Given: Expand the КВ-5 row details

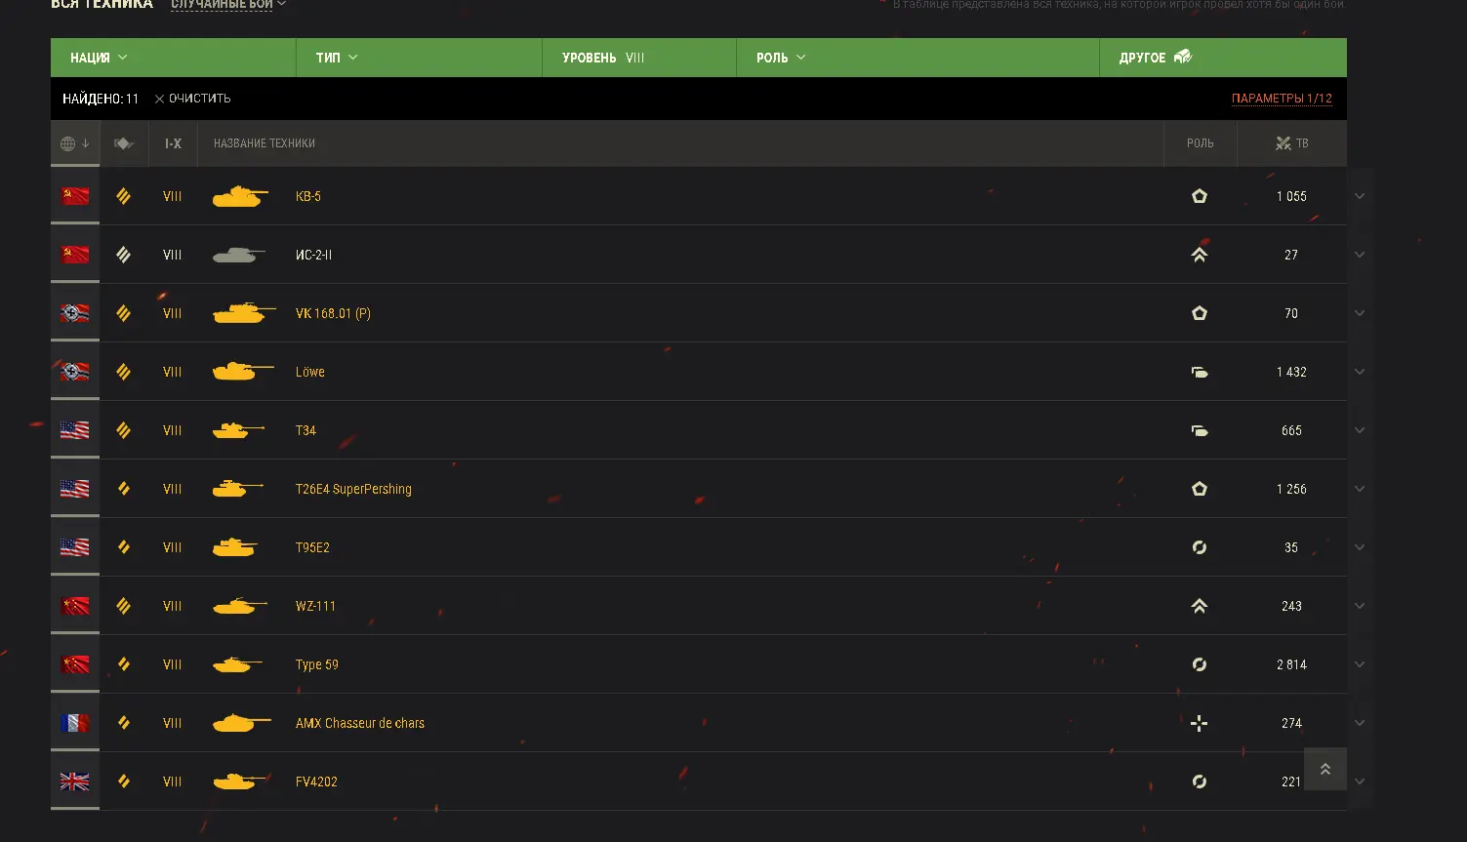Looking at the screenshot, I should (x=1360, y=196).
